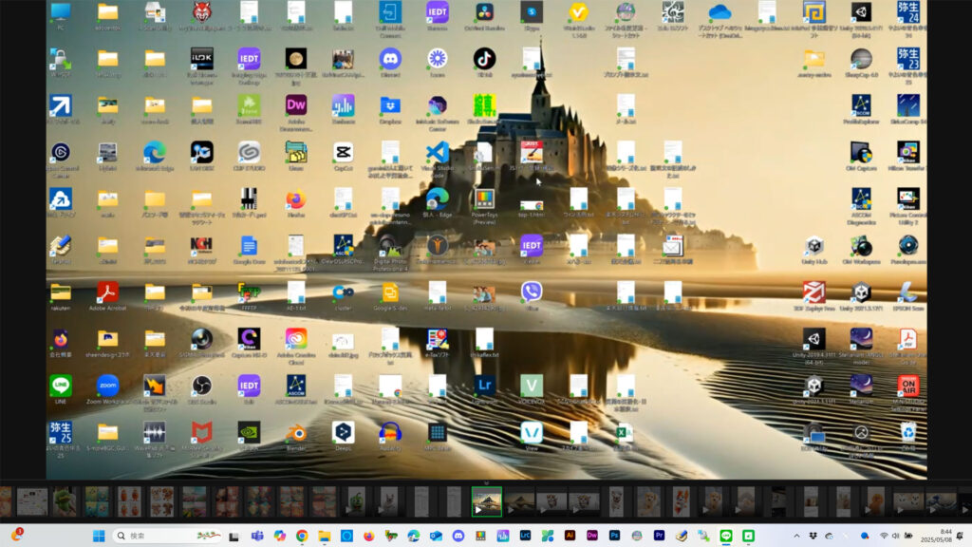Open the PC icon on the desktop
972x547 pixels.
tap(60, 13)
